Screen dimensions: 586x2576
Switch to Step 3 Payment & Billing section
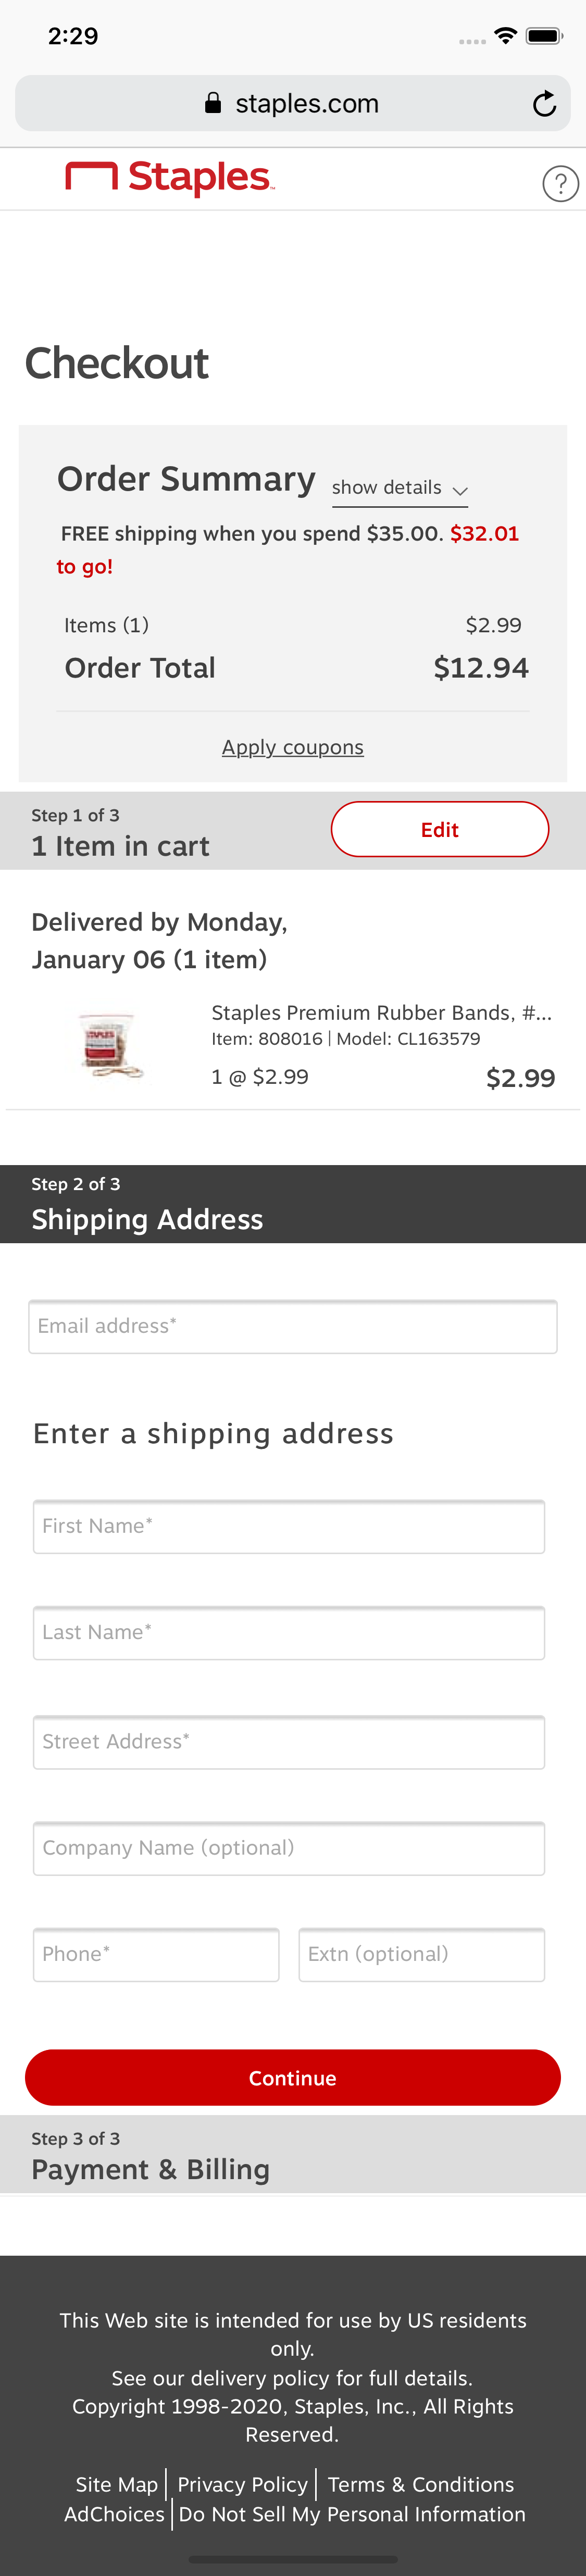click(150, 2169)
